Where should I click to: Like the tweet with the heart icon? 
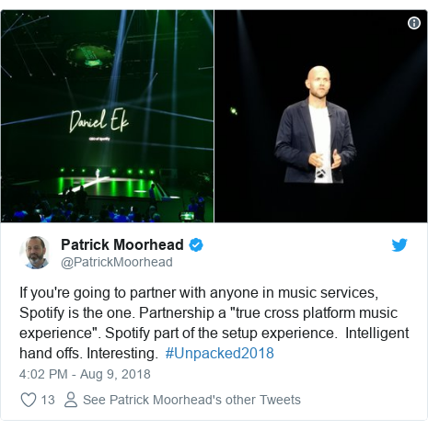pos(29,400)
